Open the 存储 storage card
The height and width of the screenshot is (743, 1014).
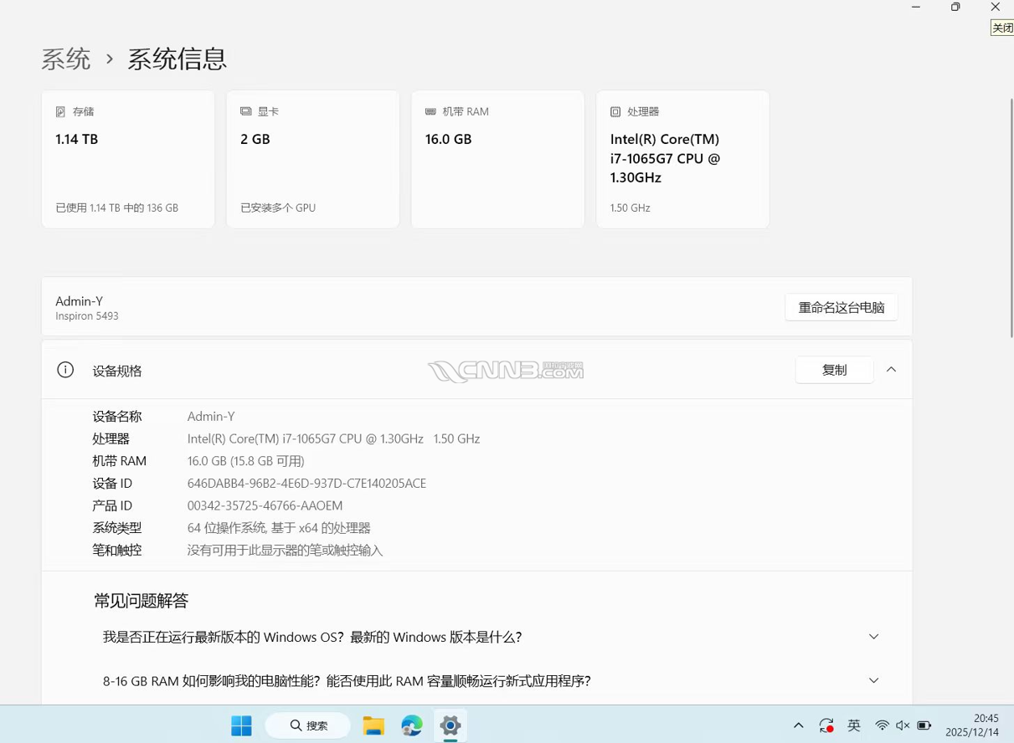pos(128,159)
